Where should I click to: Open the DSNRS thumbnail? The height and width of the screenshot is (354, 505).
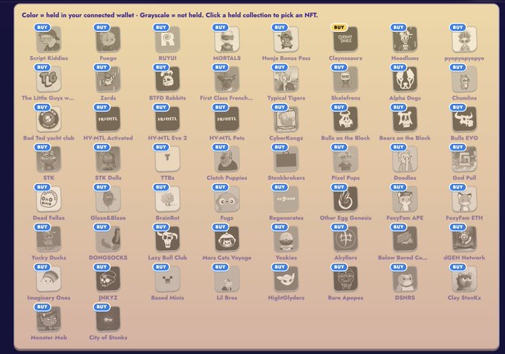click(x=405, y=279)
